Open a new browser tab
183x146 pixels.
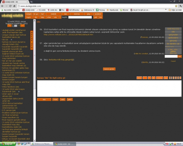pyautogui.click(x=32, y=2)
